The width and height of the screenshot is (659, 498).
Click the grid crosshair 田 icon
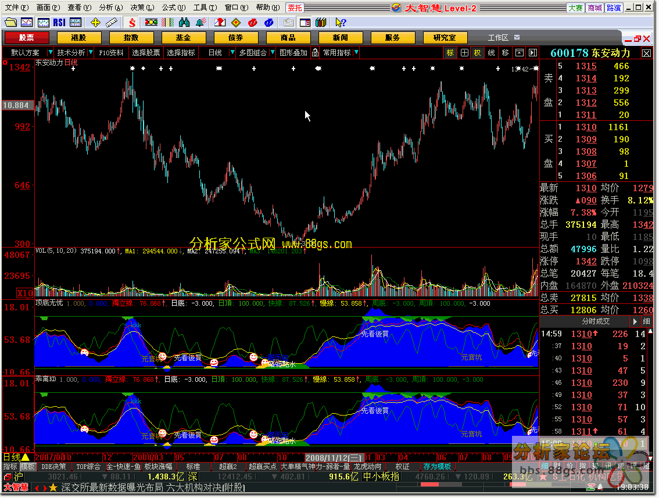464,52
